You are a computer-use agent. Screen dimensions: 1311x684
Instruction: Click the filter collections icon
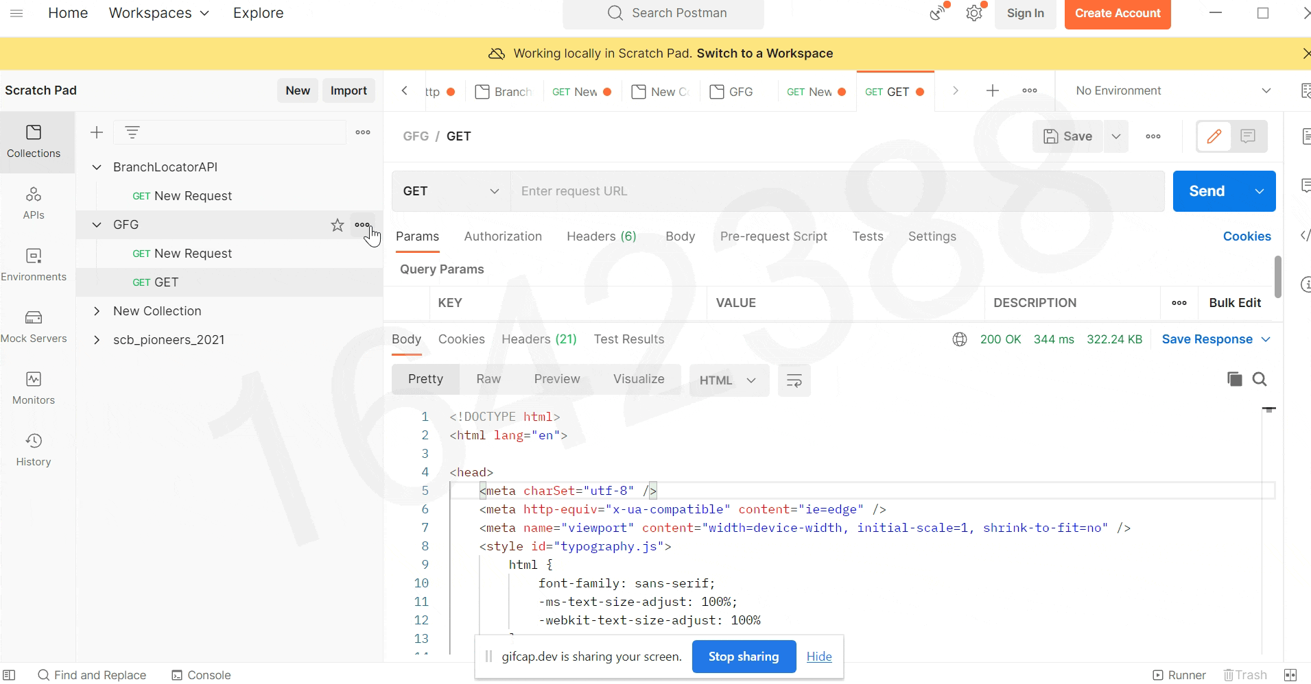tap(132, 132)
